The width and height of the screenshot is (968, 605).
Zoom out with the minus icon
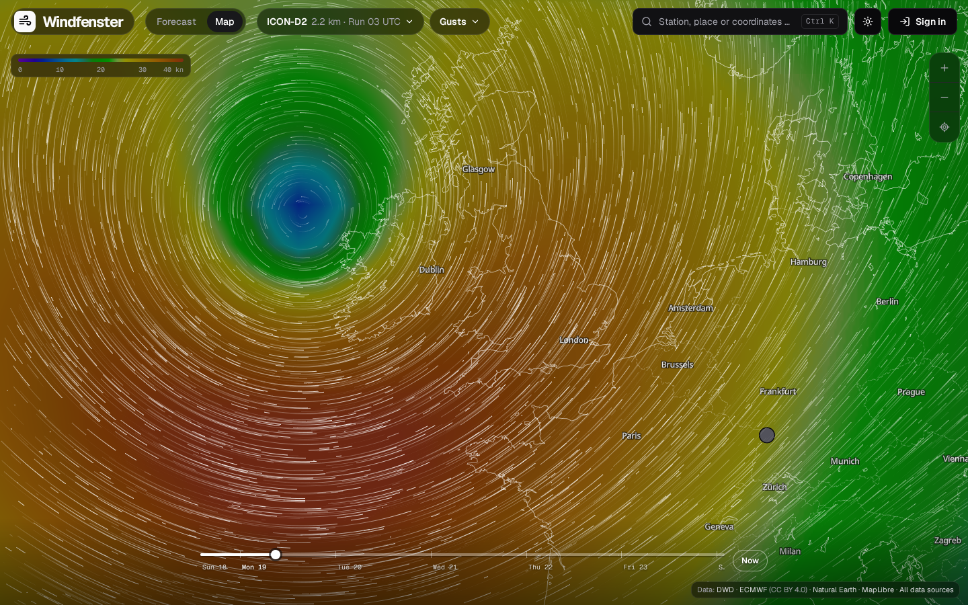[944, 97]
